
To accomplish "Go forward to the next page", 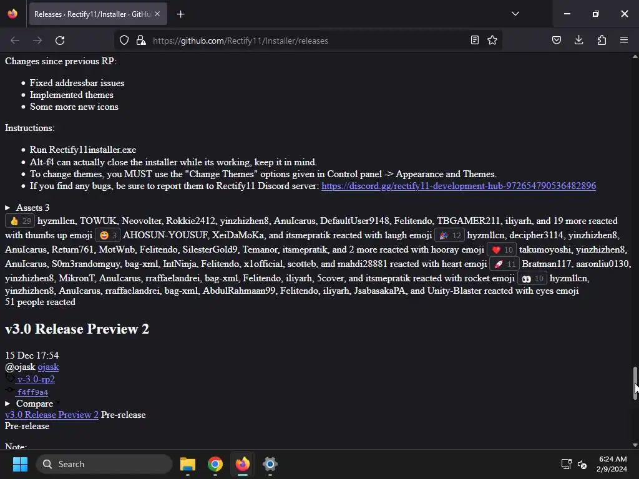I will 37,41.
